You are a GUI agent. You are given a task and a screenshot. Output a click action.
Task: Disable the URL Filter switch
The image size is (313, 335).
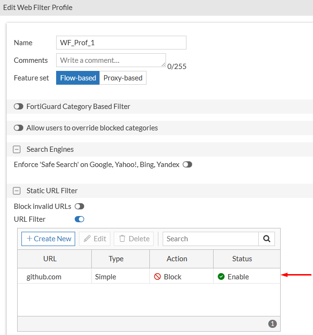coord(79,219)
